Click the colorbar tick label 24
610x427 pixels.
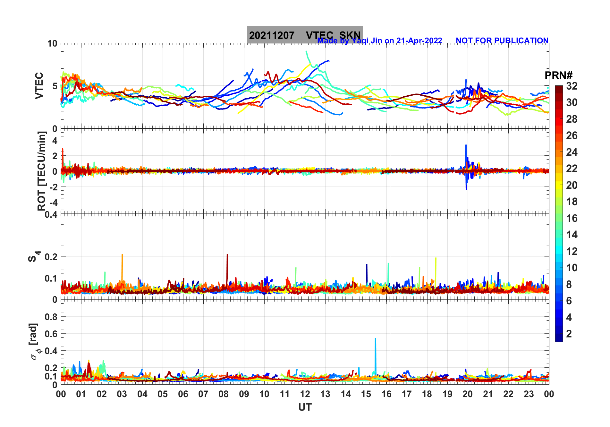point(572,152)
